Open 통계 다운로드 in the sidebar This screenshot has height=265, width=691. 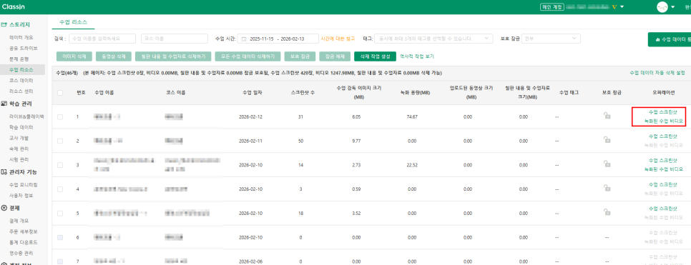tap(23, 242)
